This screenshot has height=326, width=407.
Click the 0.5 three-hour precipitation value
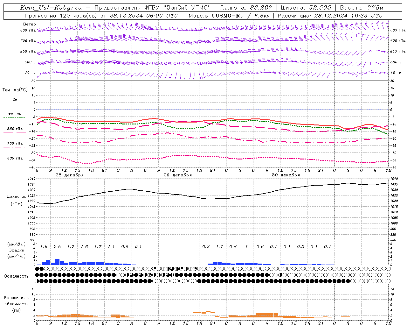(125, 247)
